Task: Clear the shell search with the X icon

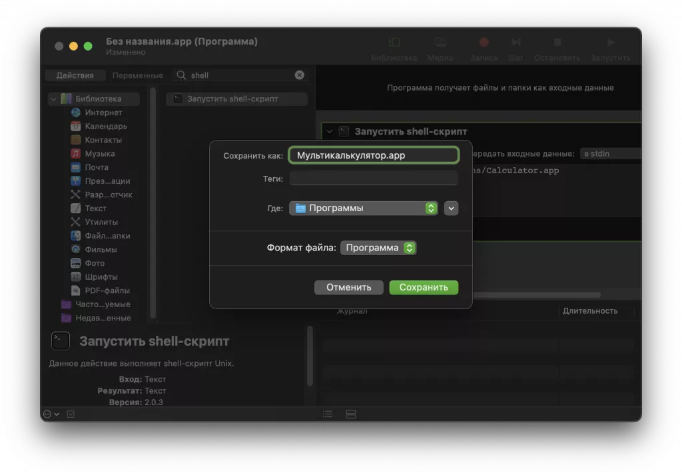Action: pyautogui.click(x=300, y=75)
